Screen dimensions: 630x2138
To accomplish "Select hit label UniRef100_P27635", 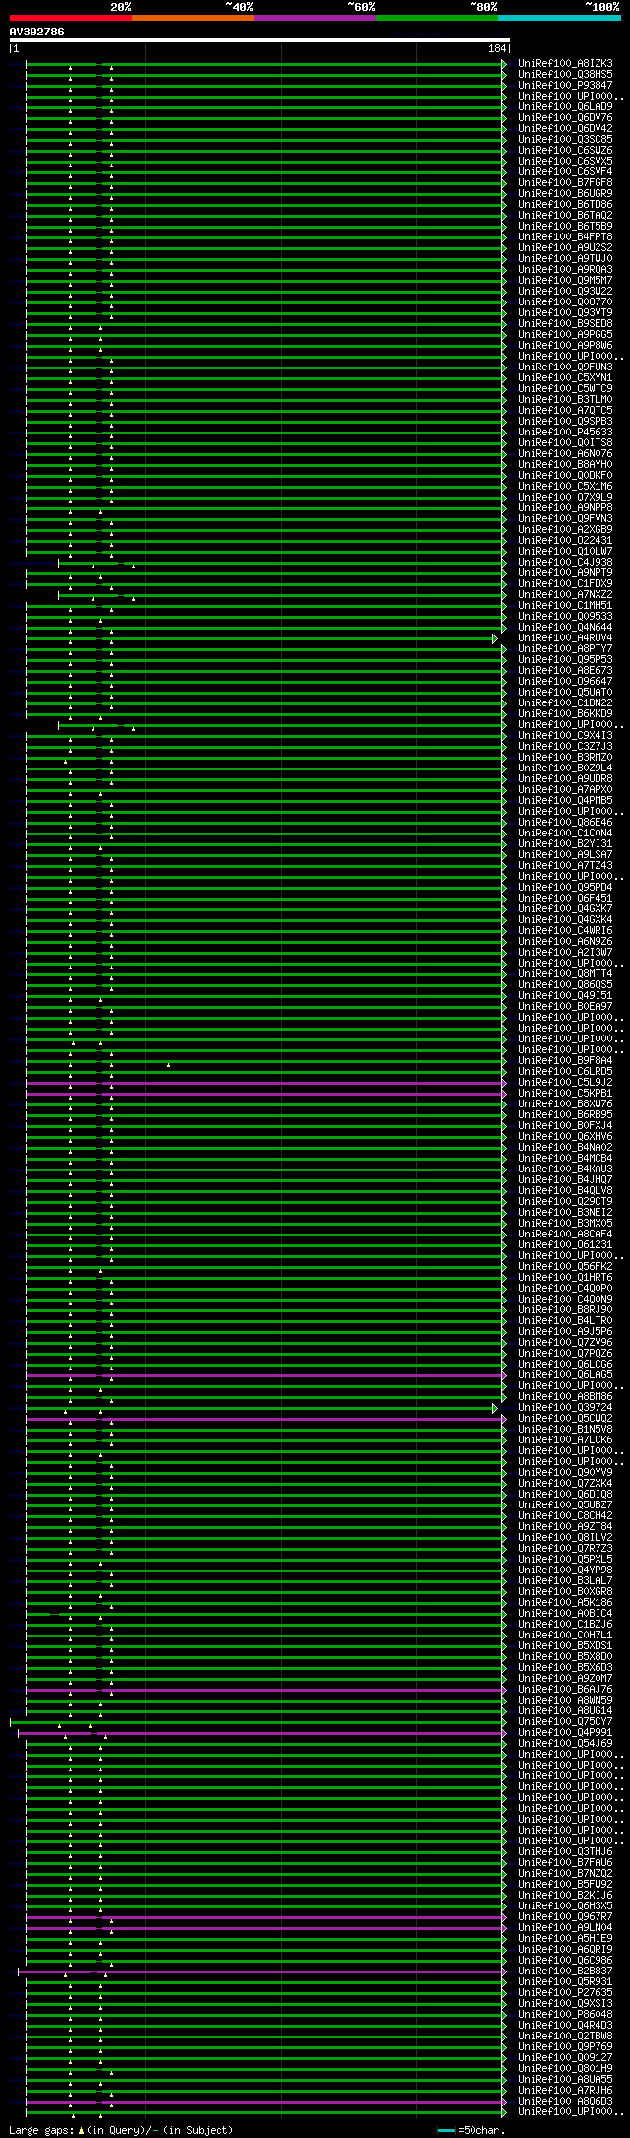I will tap(565, 1993).
